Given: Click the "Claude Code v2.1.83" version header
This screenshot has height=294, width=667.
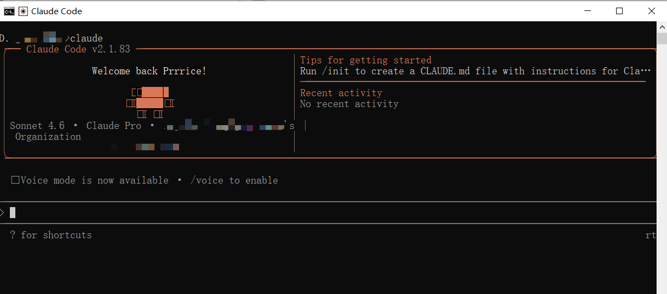Looking at the screenshot, I should click(78, 49).
